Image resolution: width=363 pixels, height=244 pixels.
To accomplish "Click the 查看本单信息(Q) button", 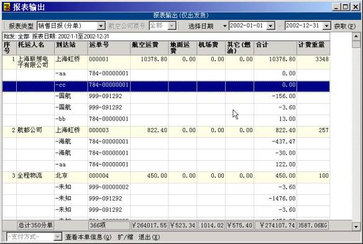I will click(88, 237).
